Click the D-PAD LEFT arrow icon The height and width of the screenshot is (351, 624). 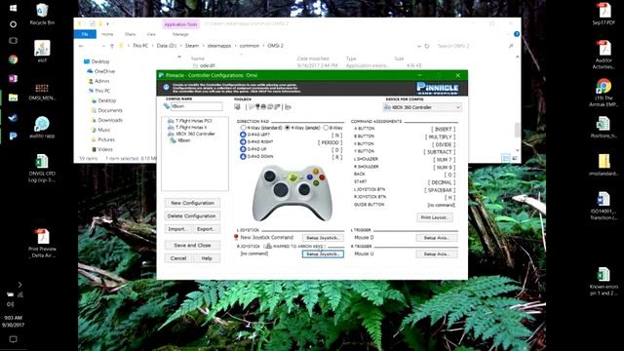tap(243, 135)
